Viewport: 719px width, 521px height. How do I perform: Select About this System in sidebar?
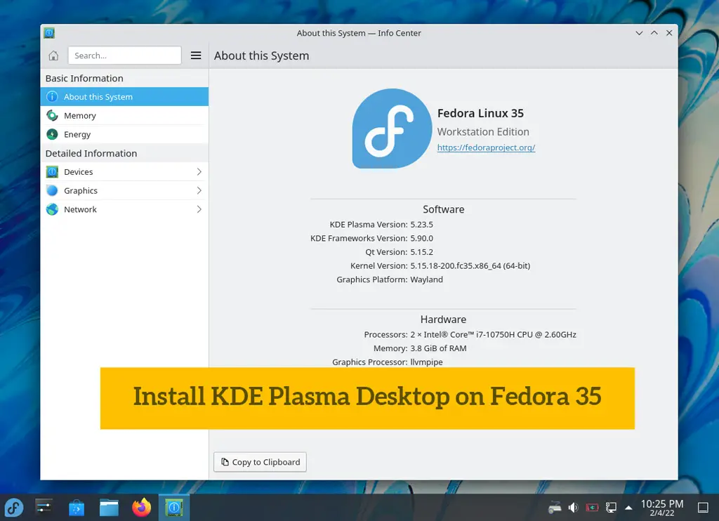124,97
